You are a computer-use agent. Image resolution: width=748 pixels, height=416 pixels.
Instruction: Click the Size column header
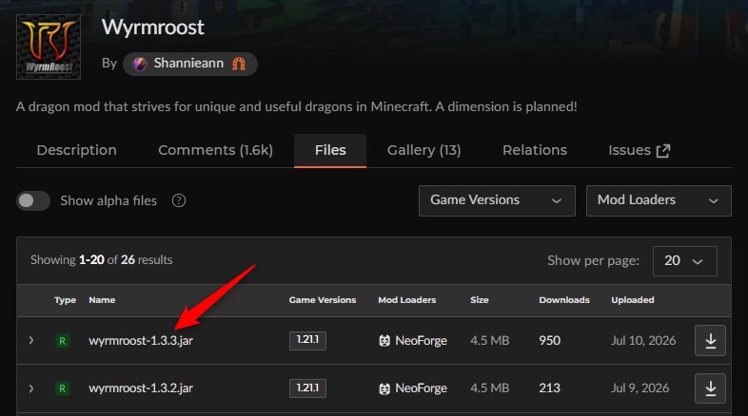point(480,300)
